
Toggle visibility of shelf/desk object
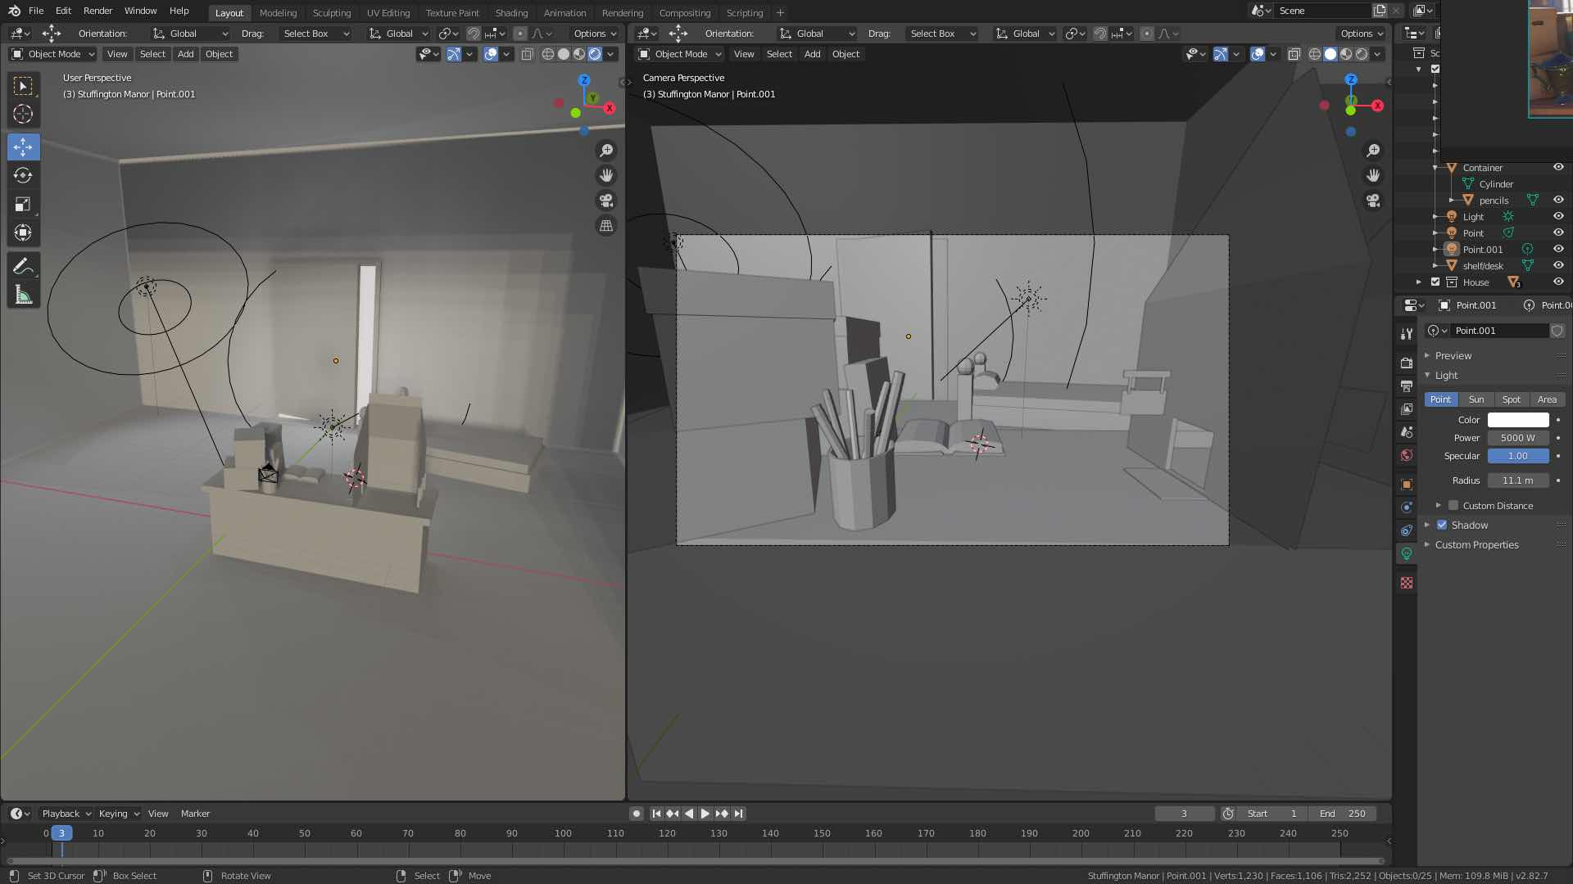click(1558, 265)
